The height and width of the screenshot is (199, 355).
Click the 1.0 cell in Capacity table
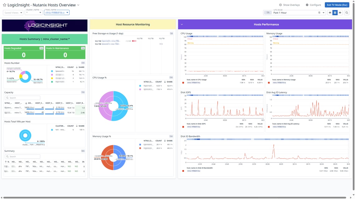[x=80, y=108]
